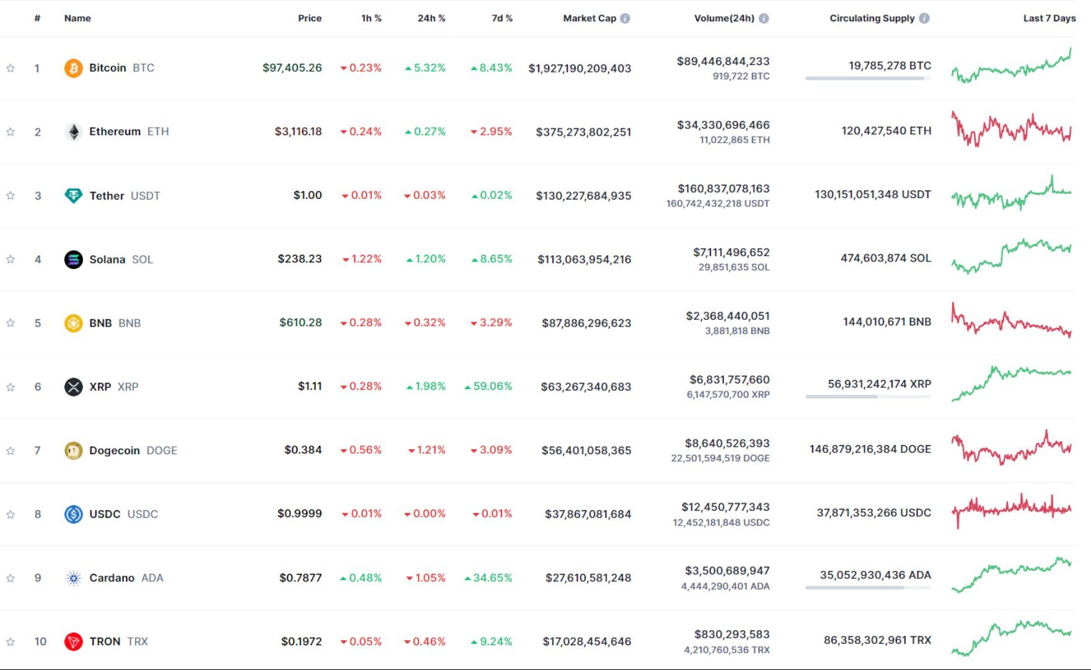Select the Dogecoin logo
This screenshot has width=1091, height=670.
pyautogui.click(x=73, y=451)
